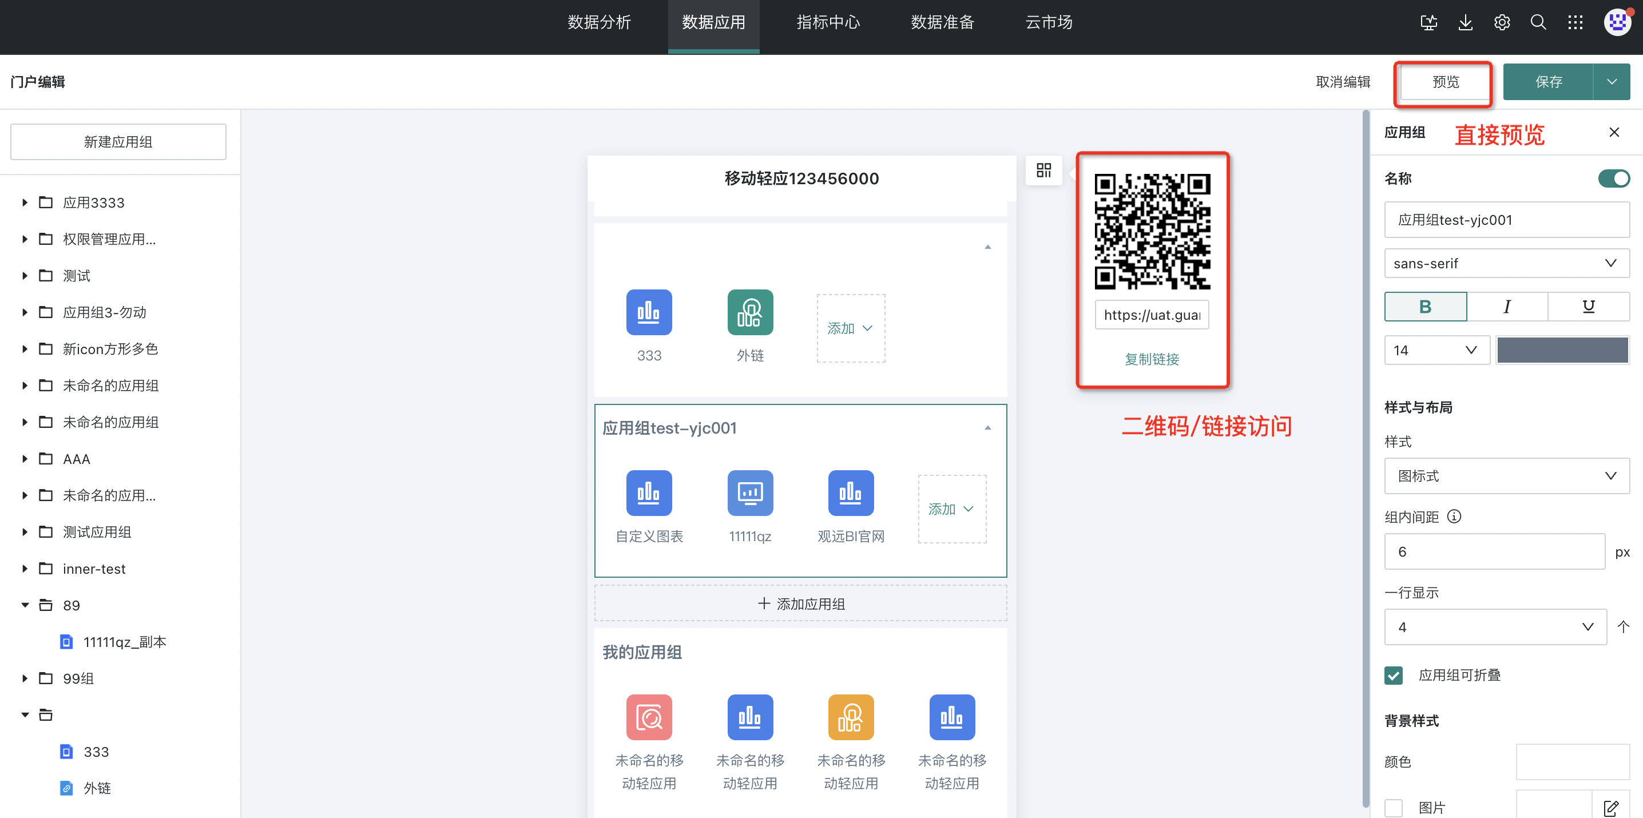Open the apps grid icon

[x=1575, y=23]
